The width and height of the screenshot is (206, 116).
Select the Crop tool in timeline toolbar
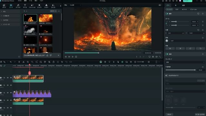28,62
